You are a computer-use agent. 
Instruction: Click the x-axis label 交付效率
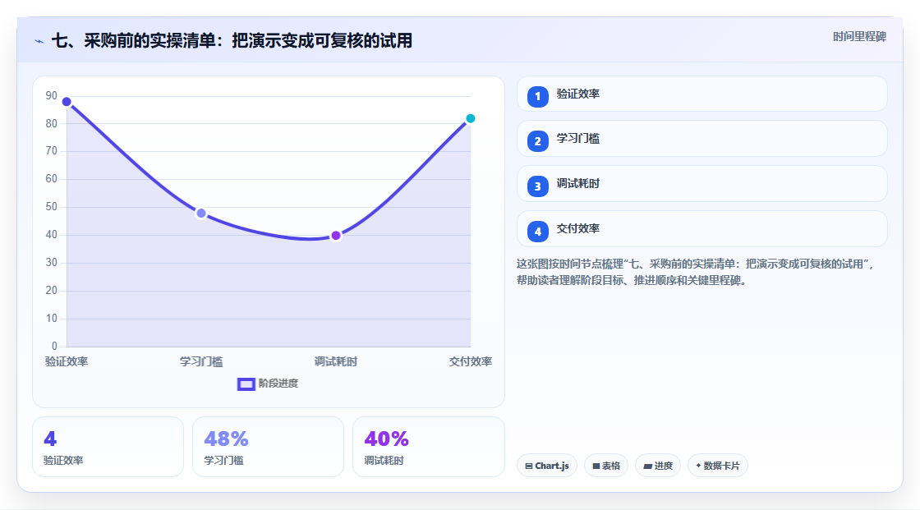[x=471, y=361]
